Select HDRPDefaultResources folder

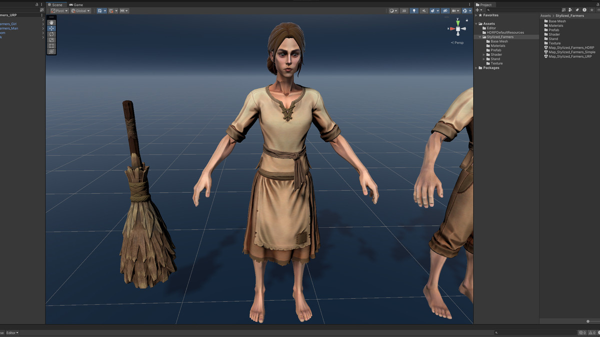coord(503,32)
